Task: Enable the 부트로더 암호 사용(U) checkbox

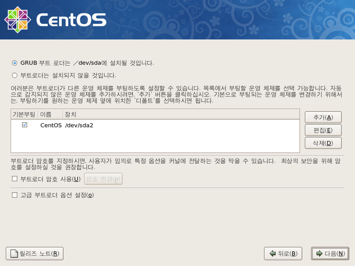Action: (x=15, y=179)
